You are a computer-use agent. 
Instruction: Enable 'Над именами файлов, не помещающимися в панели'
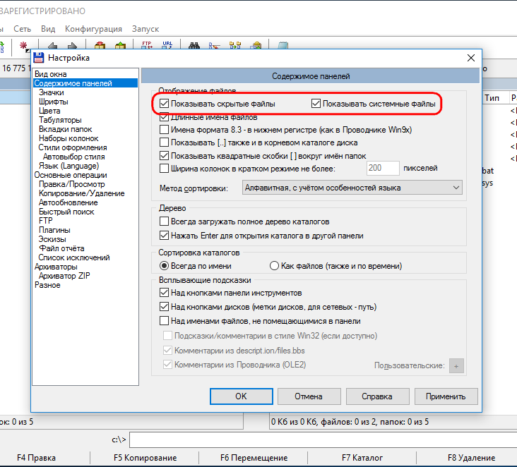[164, 320]
